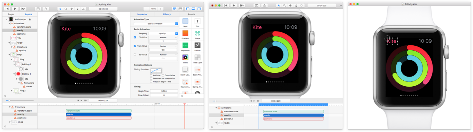Toggle the left sidebar panel button

coord(188,9)
